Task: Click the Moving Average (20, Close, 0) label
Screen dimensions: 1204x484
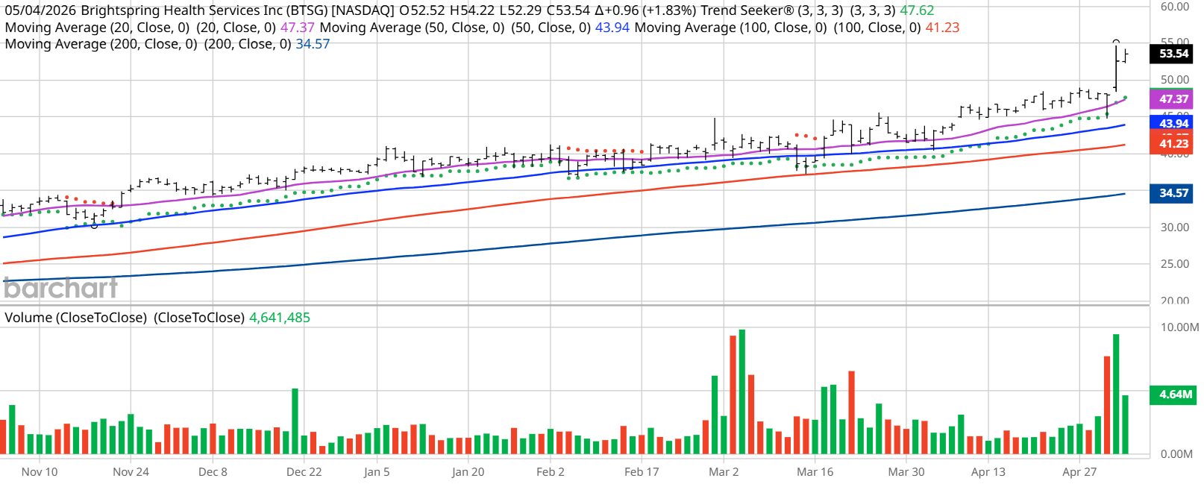Action: 98,28
